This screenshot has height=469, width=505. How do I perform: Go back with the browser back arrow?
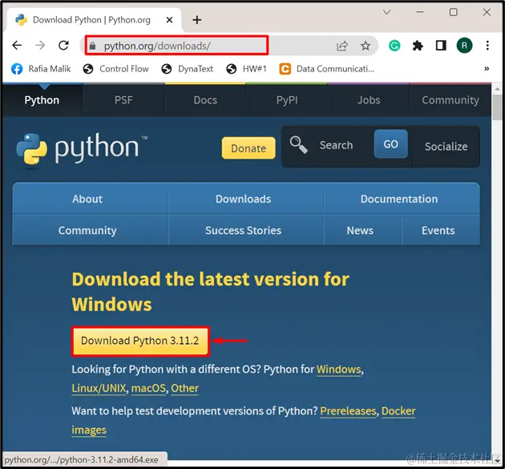(17, 46)
